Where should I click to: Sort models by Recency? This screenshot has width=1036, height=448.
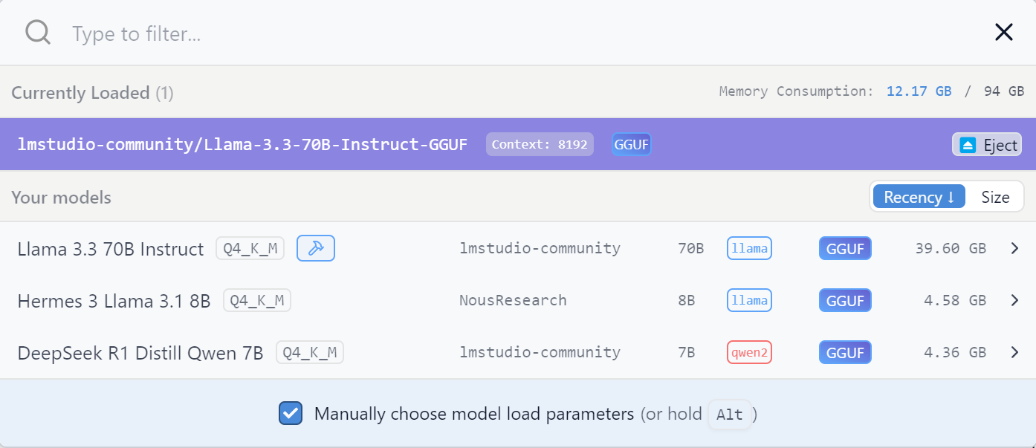919,197
